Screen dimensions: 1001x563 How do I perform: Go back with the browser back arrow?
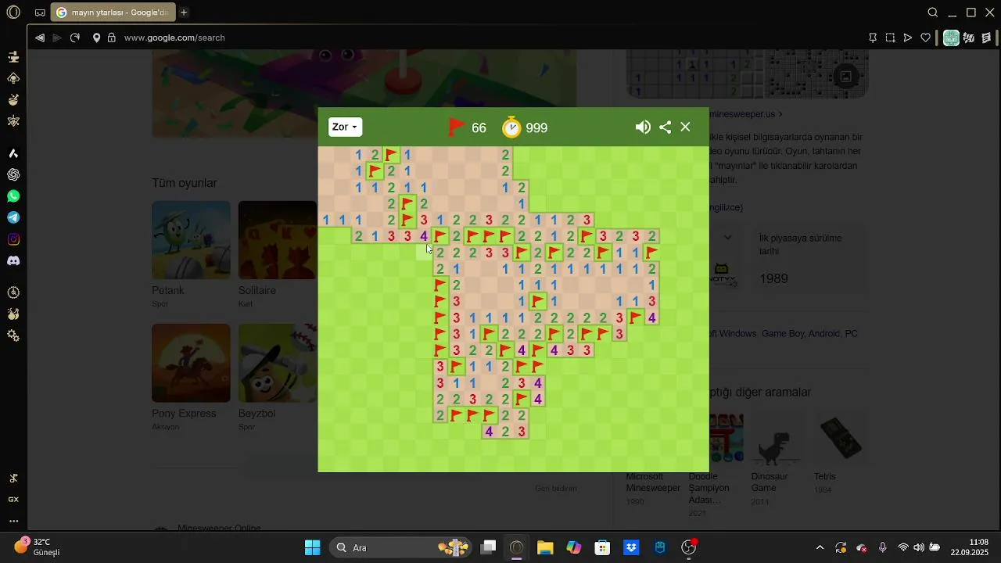40,38
